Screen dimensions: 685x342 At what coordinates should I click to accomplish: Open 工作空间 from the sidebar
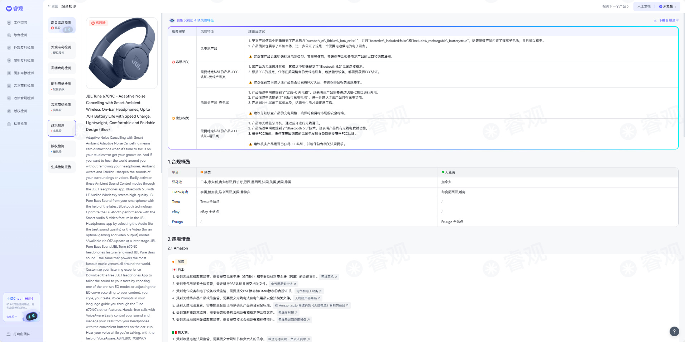[20, 23]
